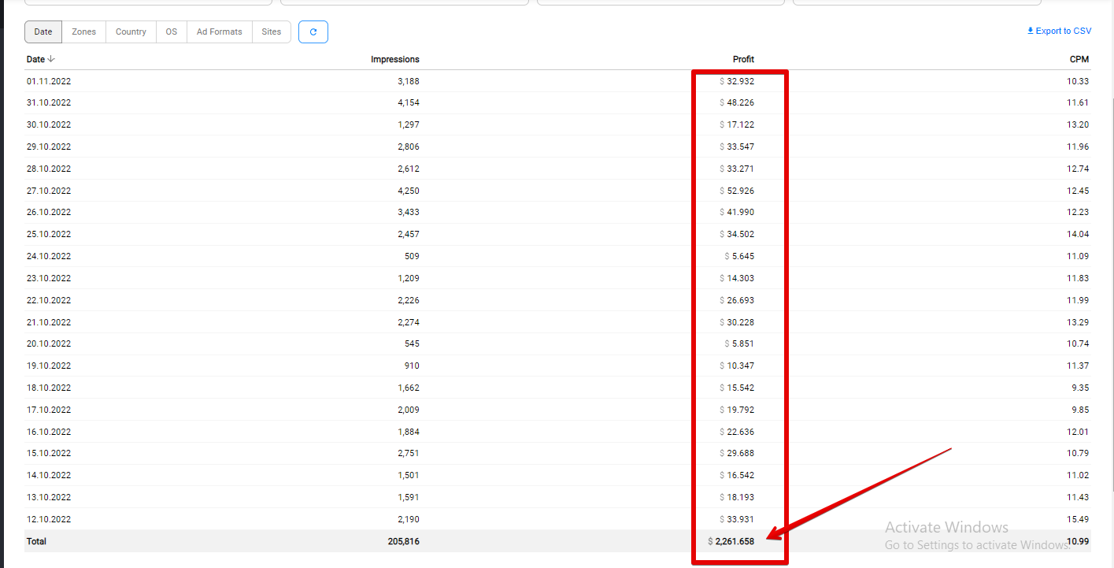Select the Country grouping tab

(131, 32)
